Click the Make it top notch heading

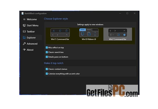(54, 63)
